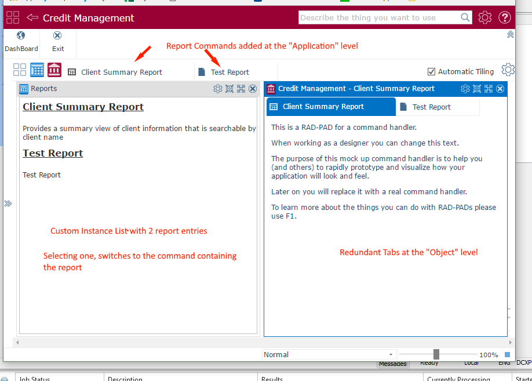
Task: Open the Client Summary Report link in list
Action: pyautogui.click(x=83, y=107)
